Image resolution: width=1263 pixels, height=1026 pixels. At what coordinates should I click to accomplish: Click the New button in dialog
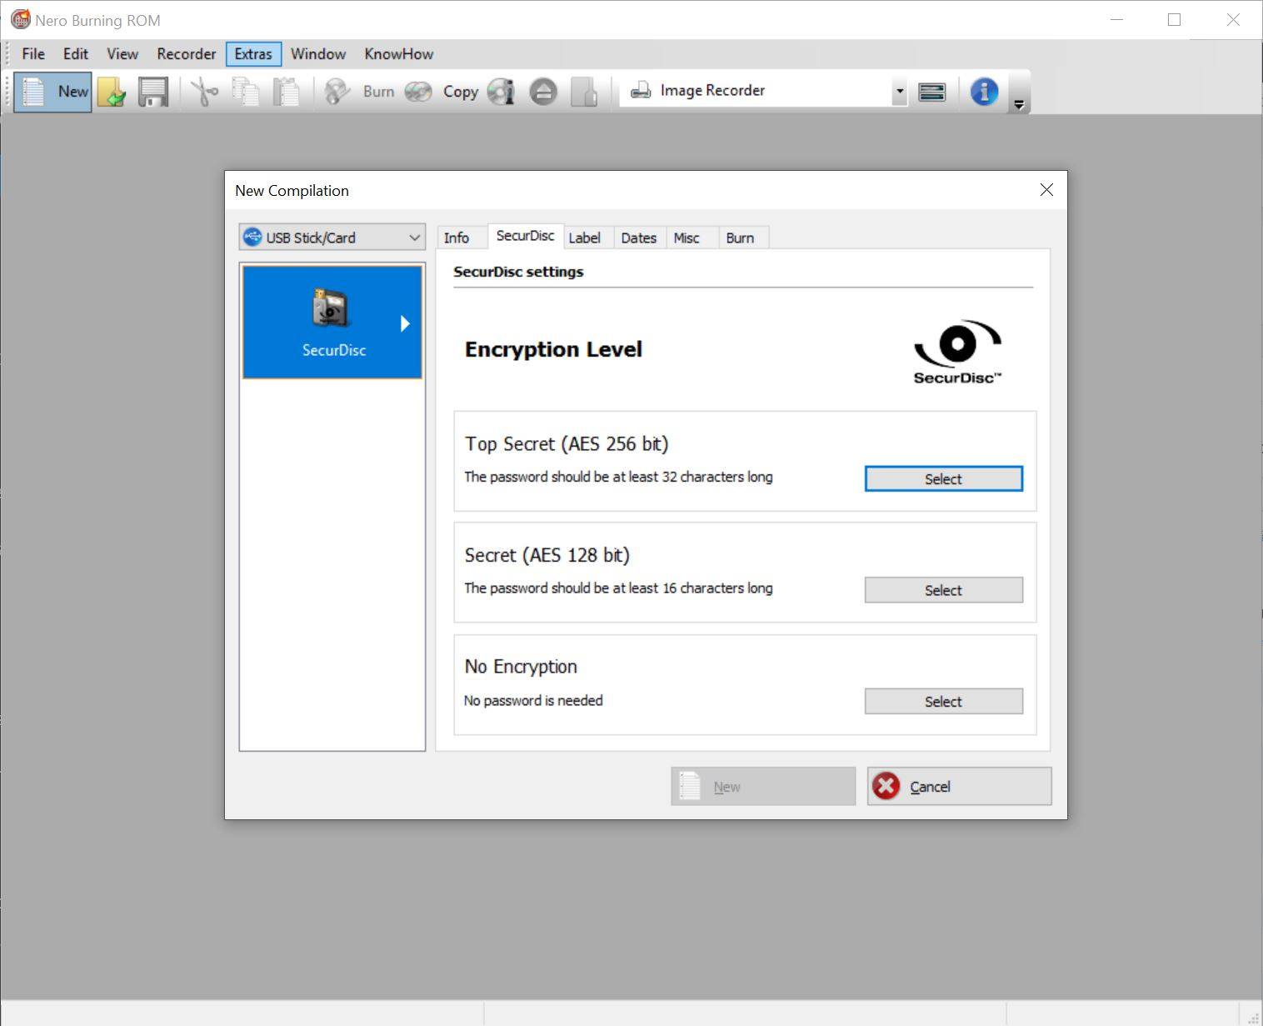(763, 786)
